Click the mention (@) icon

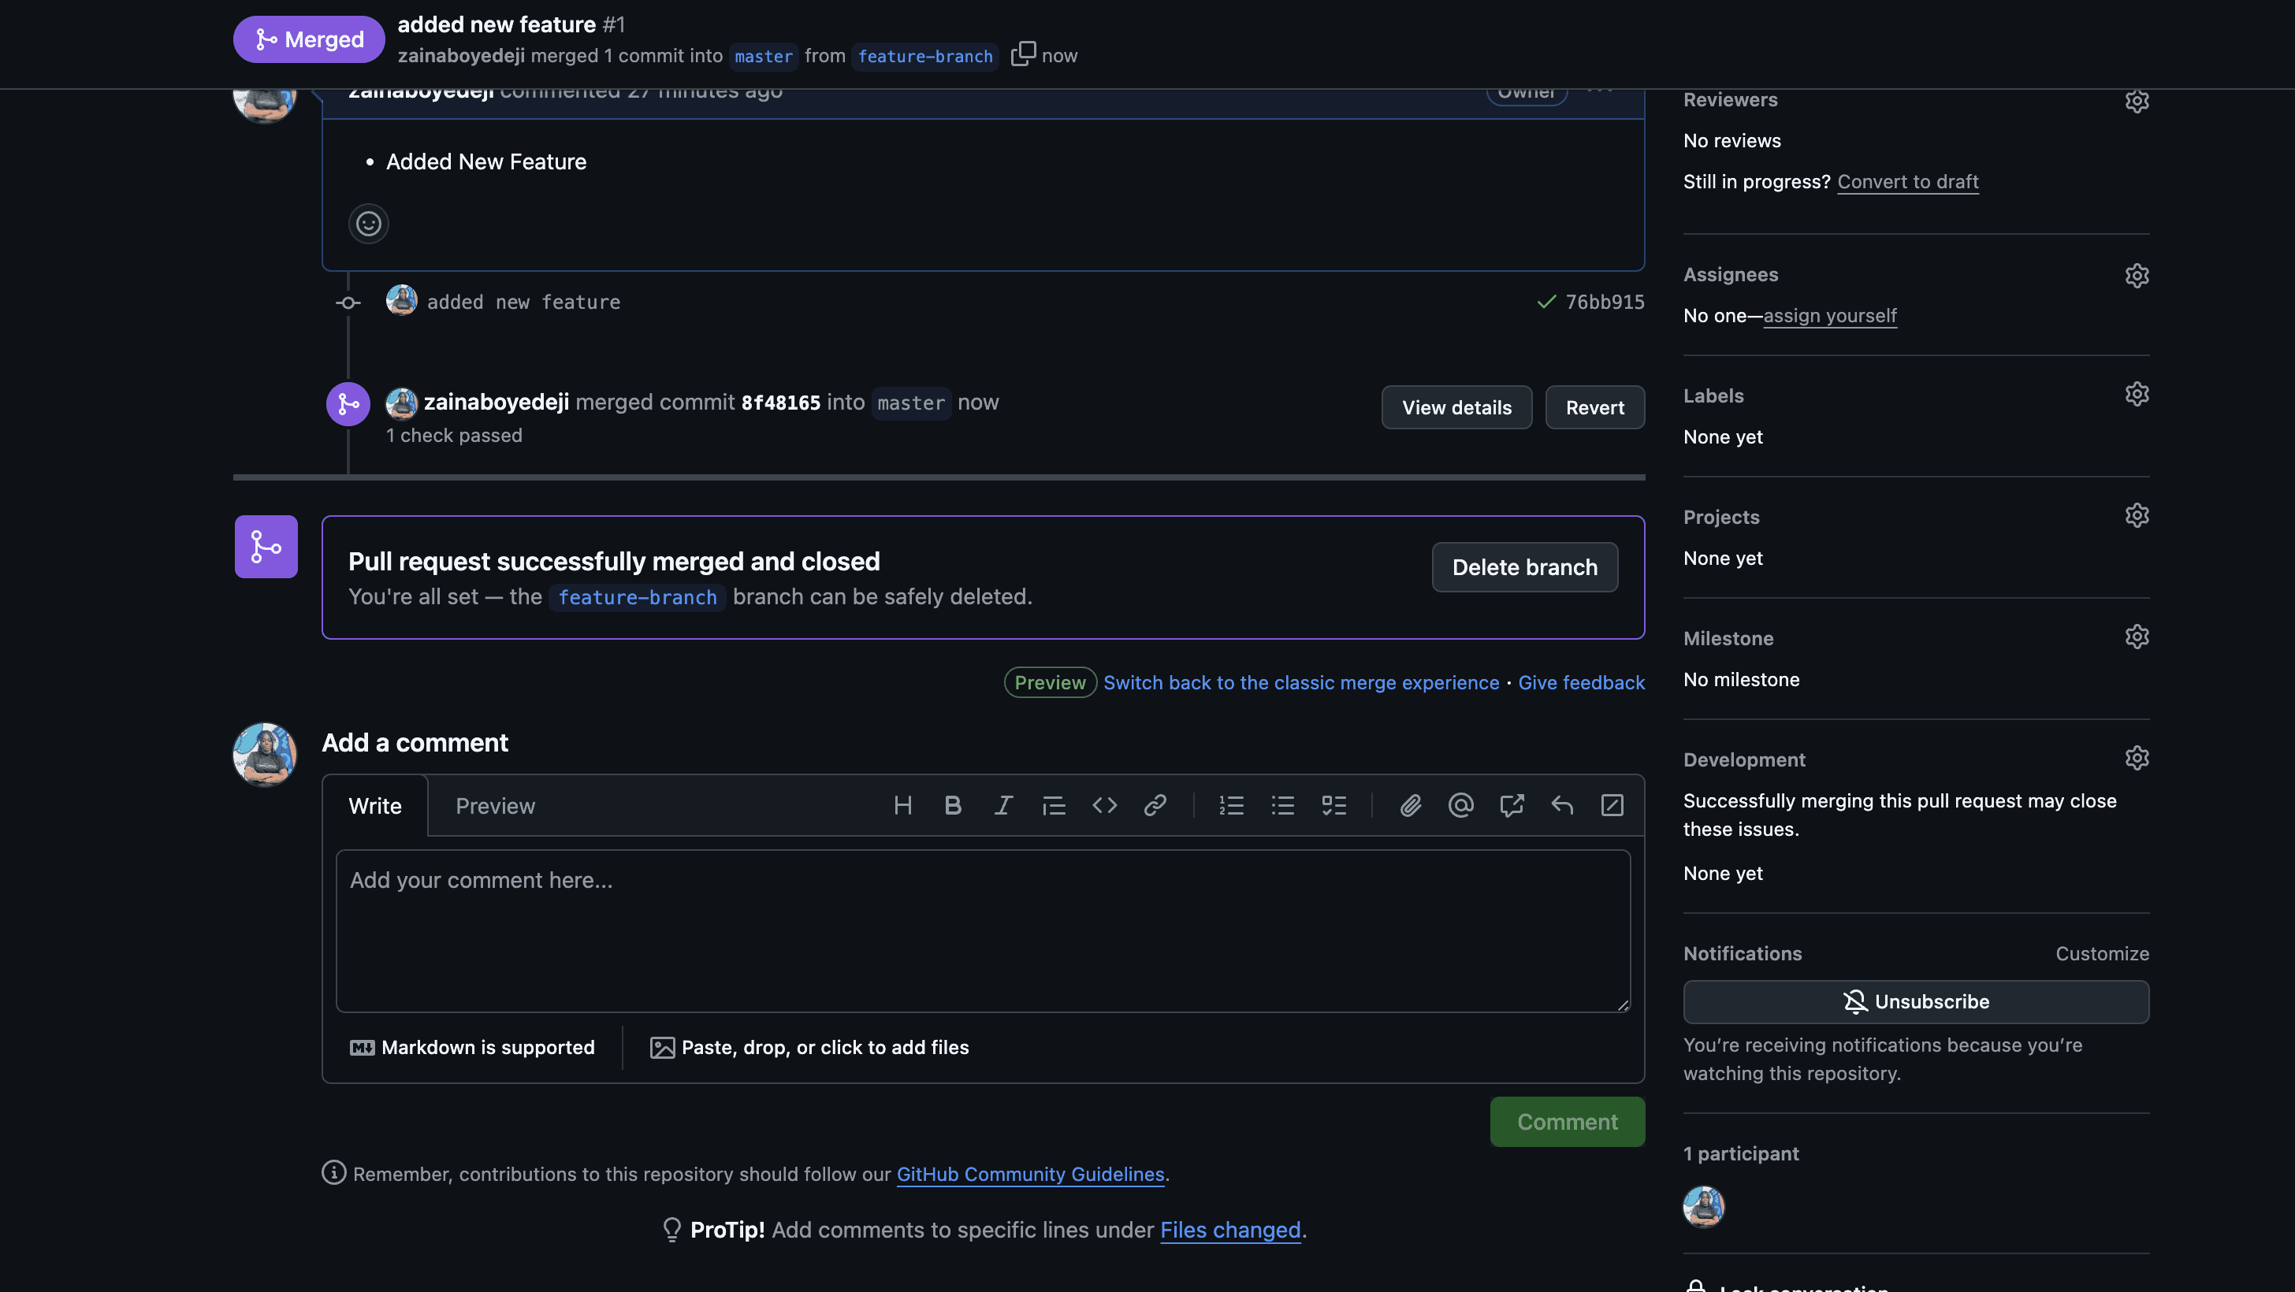point(1461,806)
